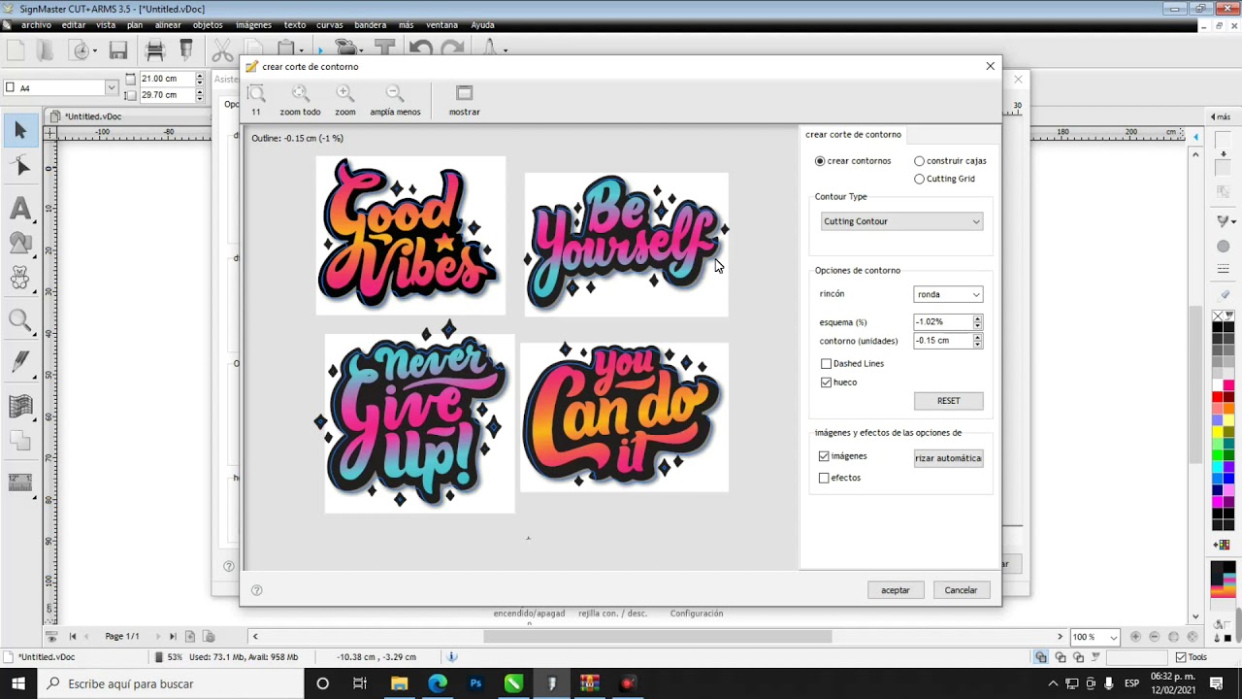This screenshot has width=1242, height=699.
Task: Open the archivo menu
Action: (36, 25)
